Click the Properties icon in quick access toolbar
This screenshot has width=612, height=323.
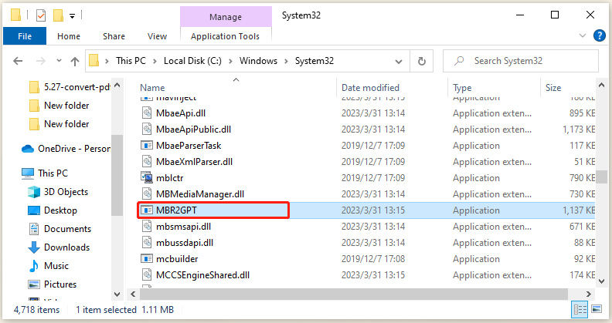(x=41, y=15)
